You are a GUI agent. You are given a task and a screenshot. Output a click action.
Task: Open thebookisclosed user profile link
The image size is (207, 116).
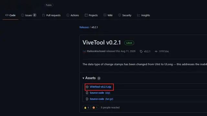coord(96,51)
